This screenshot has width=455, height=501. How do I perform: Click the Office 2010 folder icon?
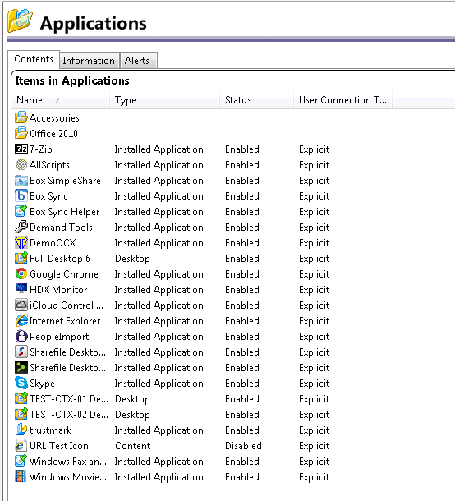(x=21, y=133)
